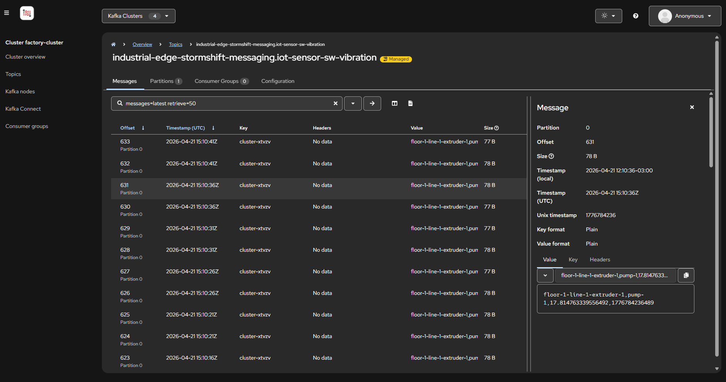Show Size help in Message panel
Viewport: 726px width, 382px height.
point(551,156)
